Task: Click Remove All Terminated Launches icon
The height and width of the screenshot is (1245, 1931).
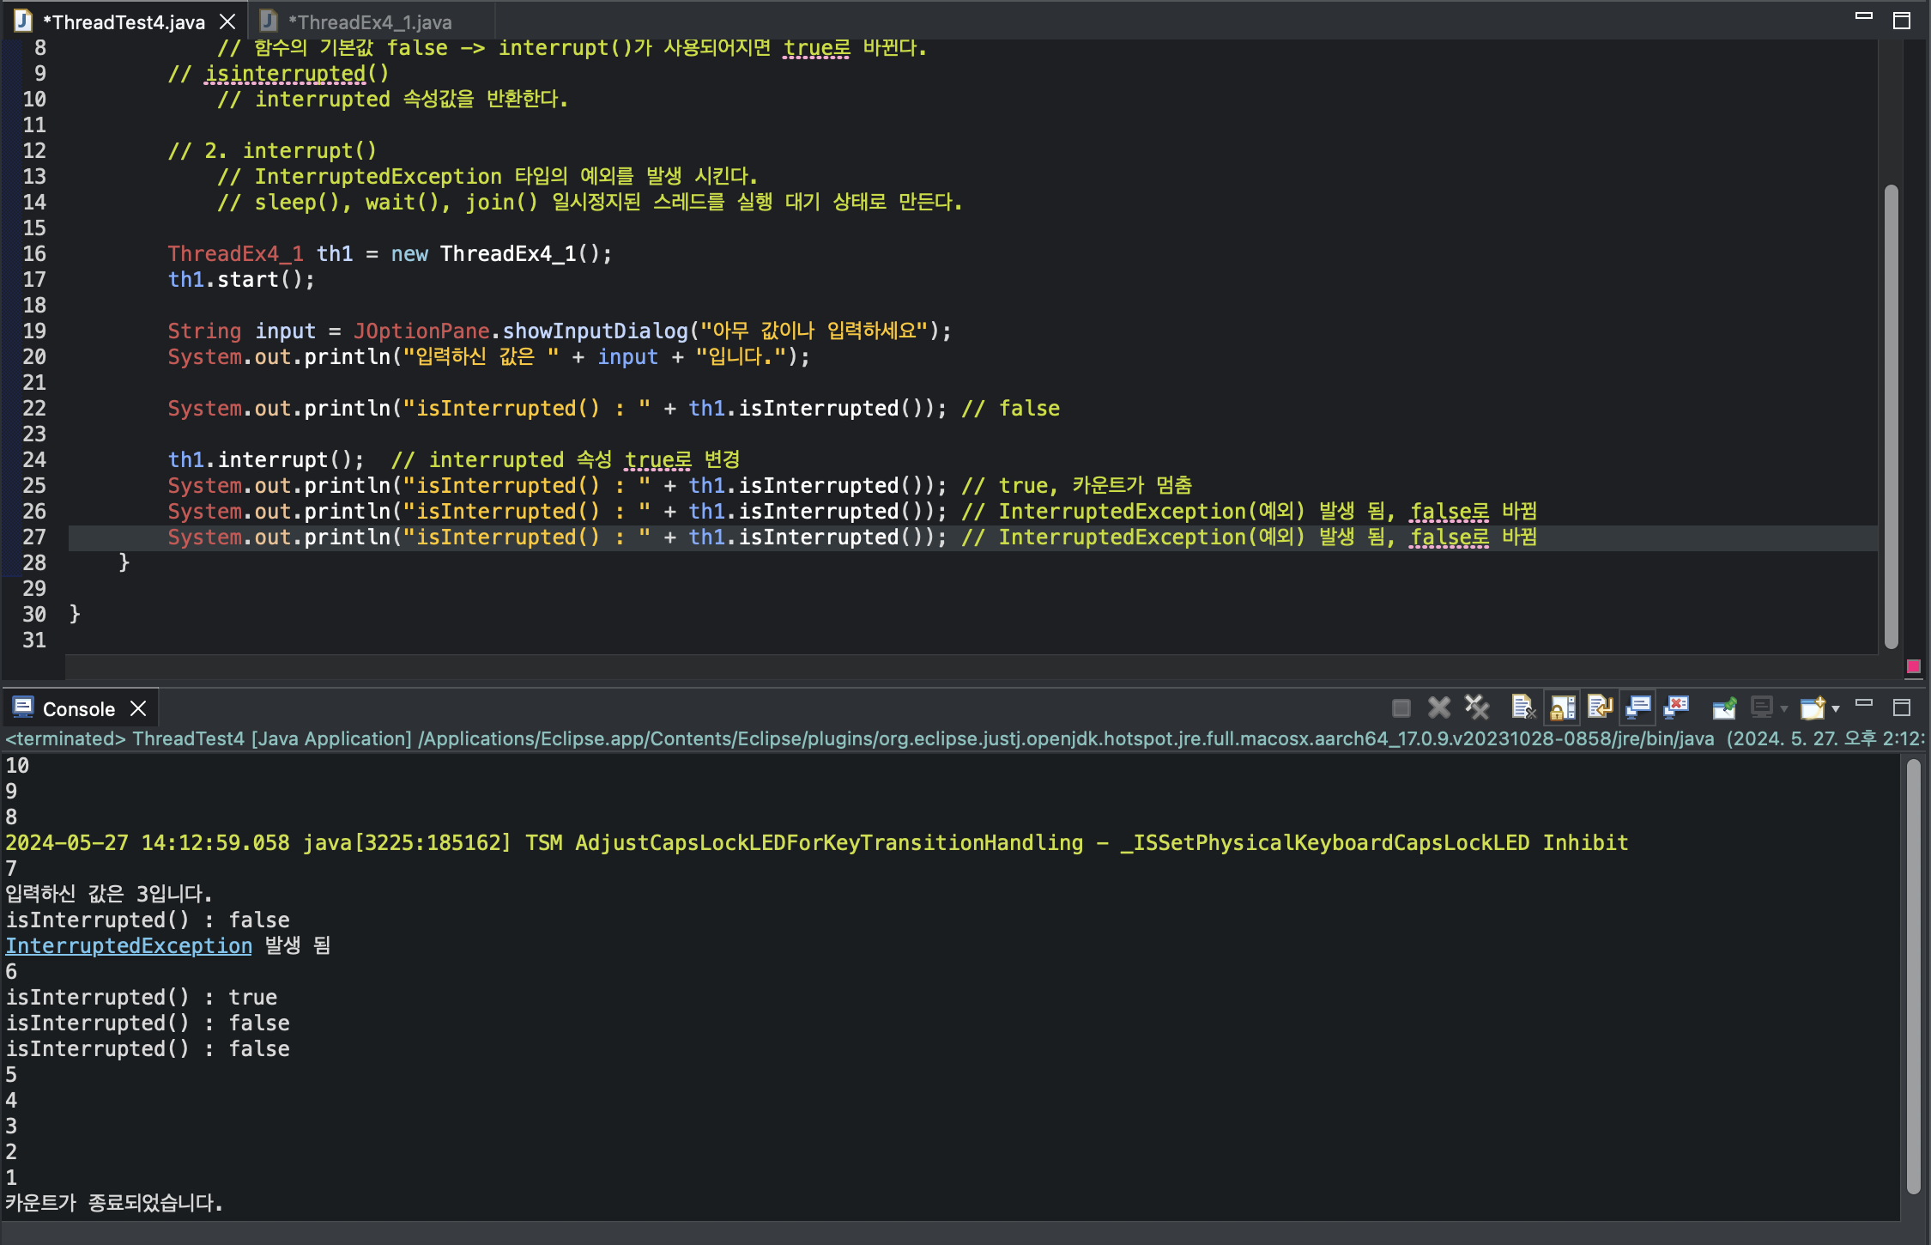Action: tap(1477, 708)
